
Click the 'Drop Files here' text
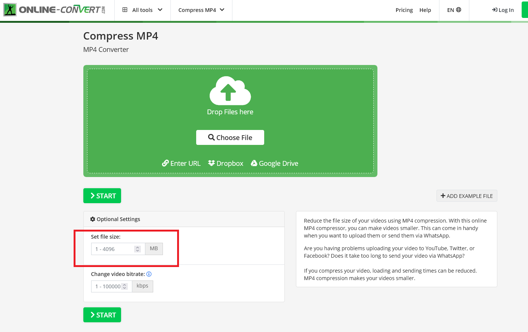tap(230, 112)
